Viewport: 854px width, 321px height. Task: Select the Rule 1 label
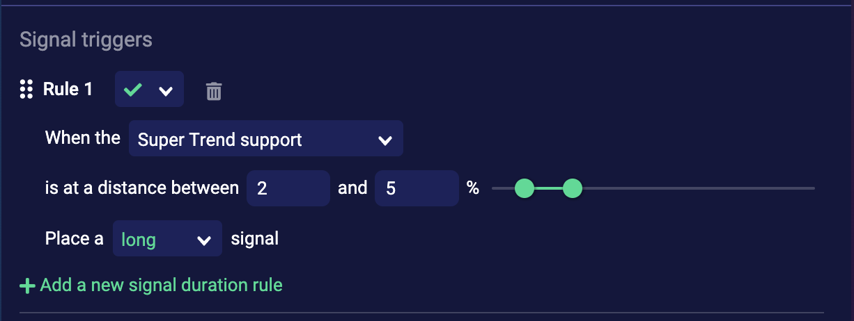(68, 90)
